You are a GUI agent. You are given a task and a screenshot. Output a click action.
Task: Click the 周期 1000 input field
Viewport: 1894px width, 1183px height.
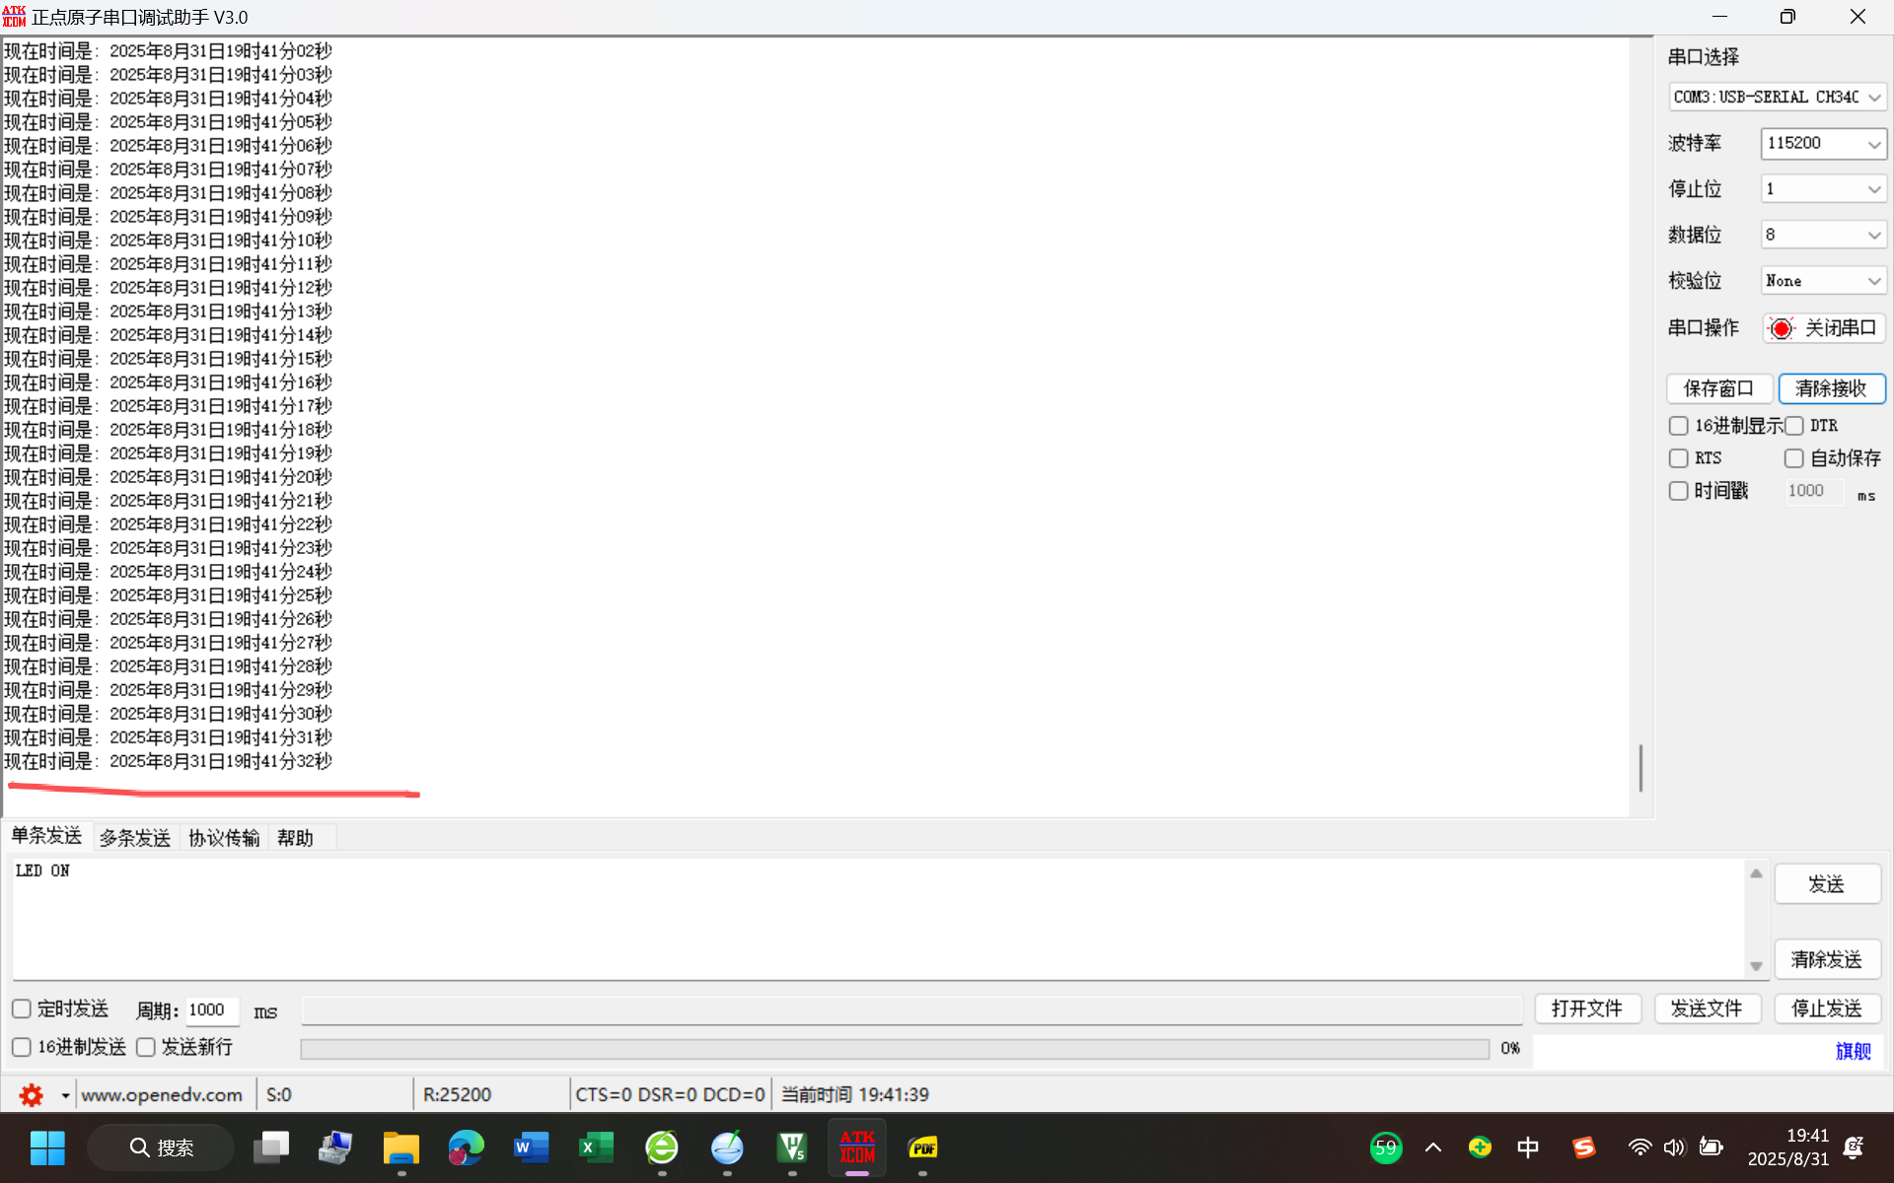(212, 1009)
